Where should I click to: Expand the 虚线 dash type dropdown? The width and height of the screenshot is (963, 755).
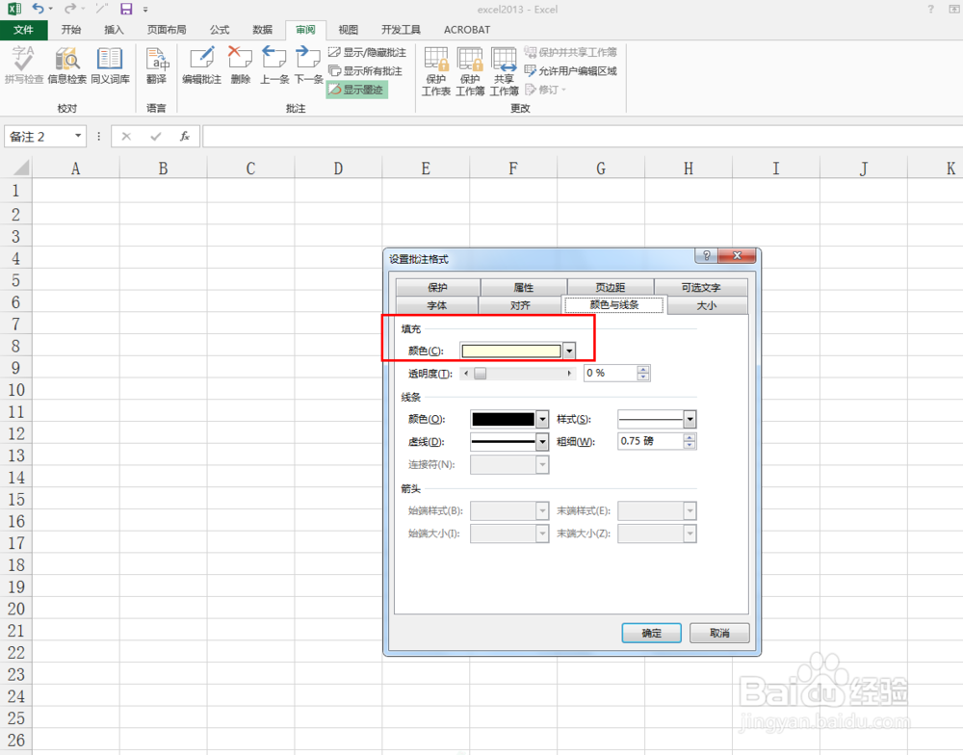click(542, 442)
